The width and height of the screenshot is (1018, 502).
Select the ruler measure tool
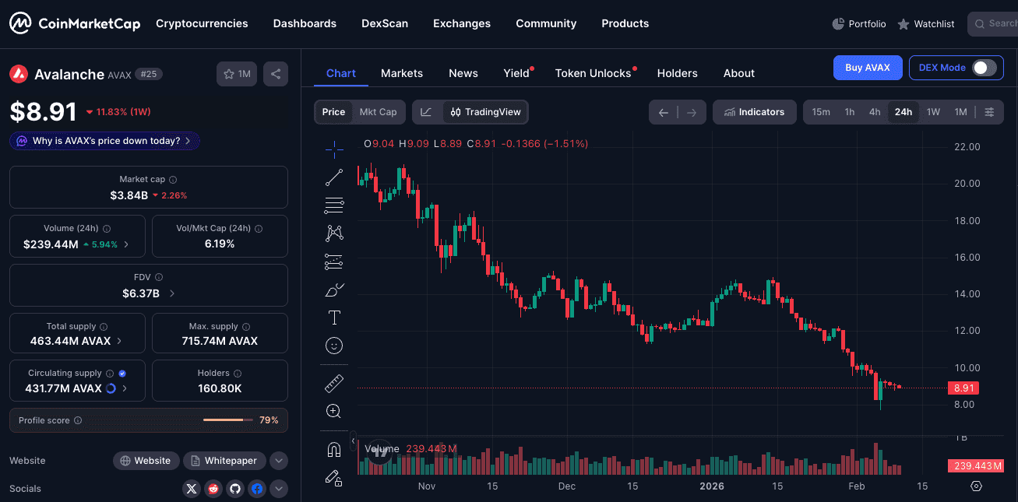click(x=334, y=383)
